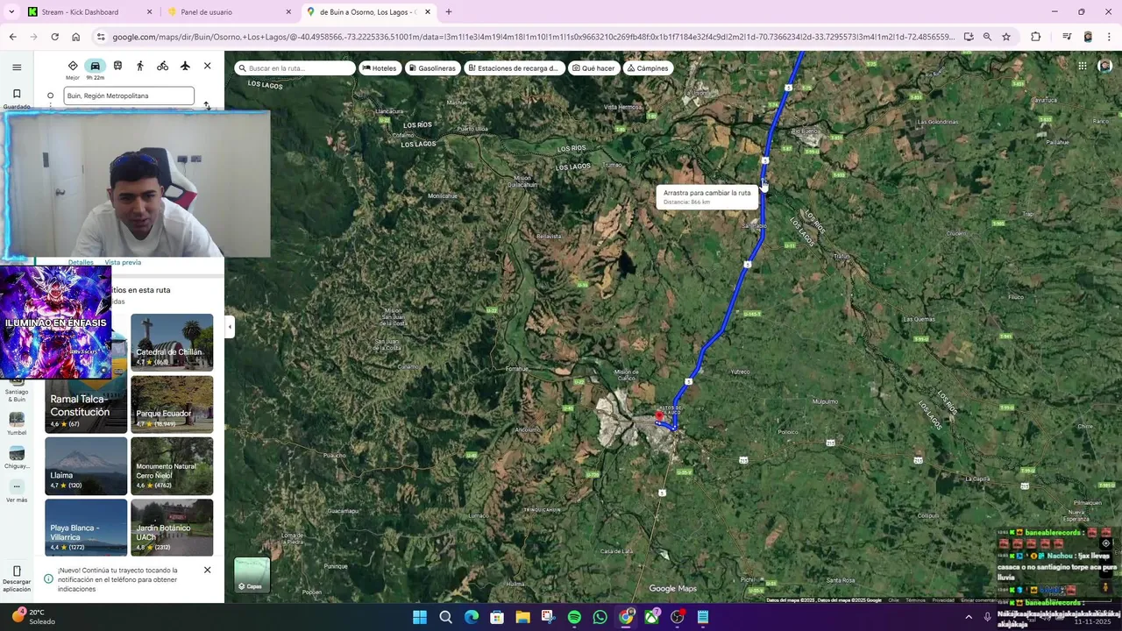This screenshot has width=1122, height=631.
Task: Open media control icon
Action: click(1067, 37)
